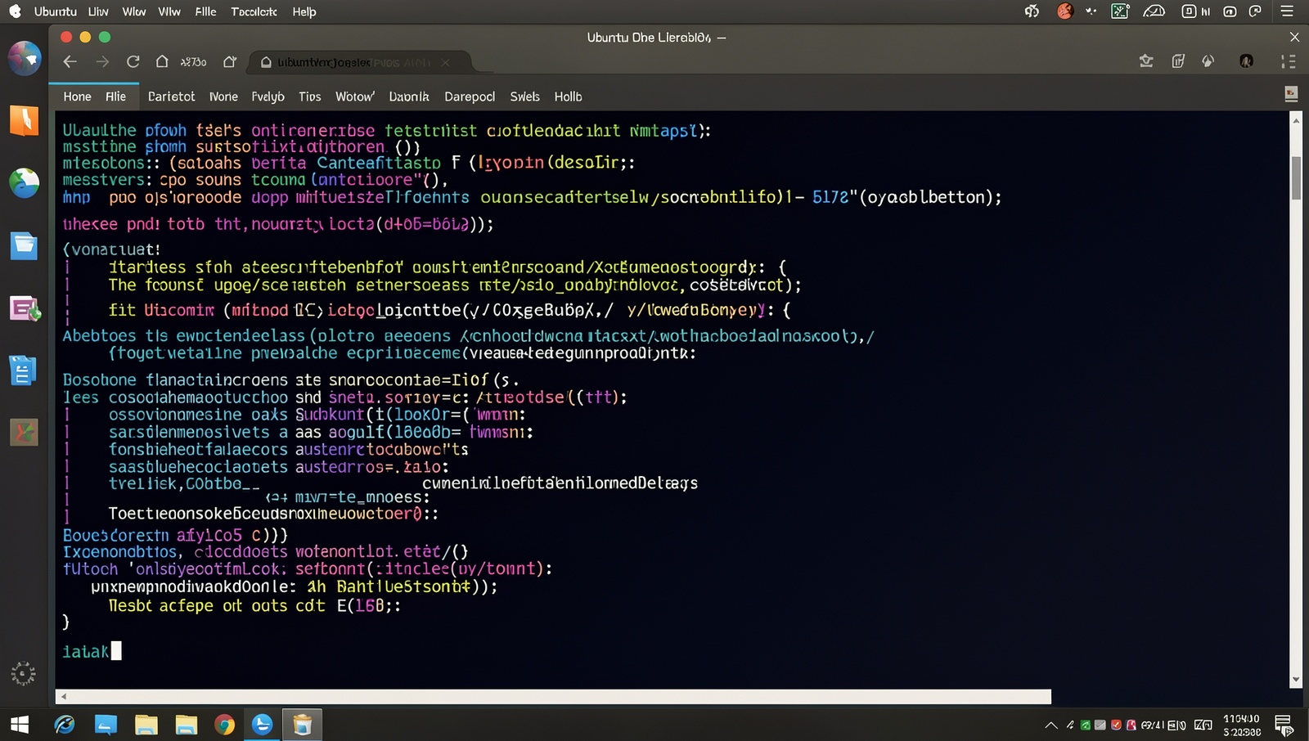Open the second yellow folder on taskbar
1309x741 pixels.
187,725
